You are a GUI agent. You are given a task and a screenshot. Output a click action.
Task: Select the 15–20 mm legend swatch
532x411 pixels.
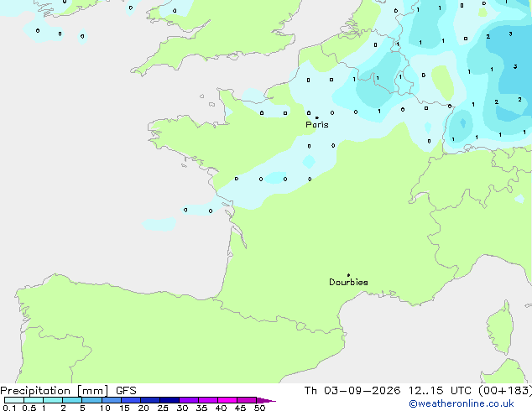coord(131,400)
